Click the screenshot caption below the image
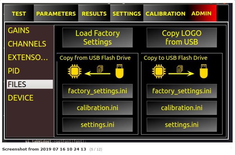235x155 pixels. (x=44, y=149)
